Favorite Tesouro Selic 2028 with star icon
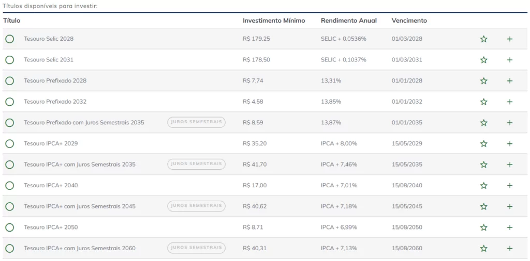 click(x=483, y=39)
